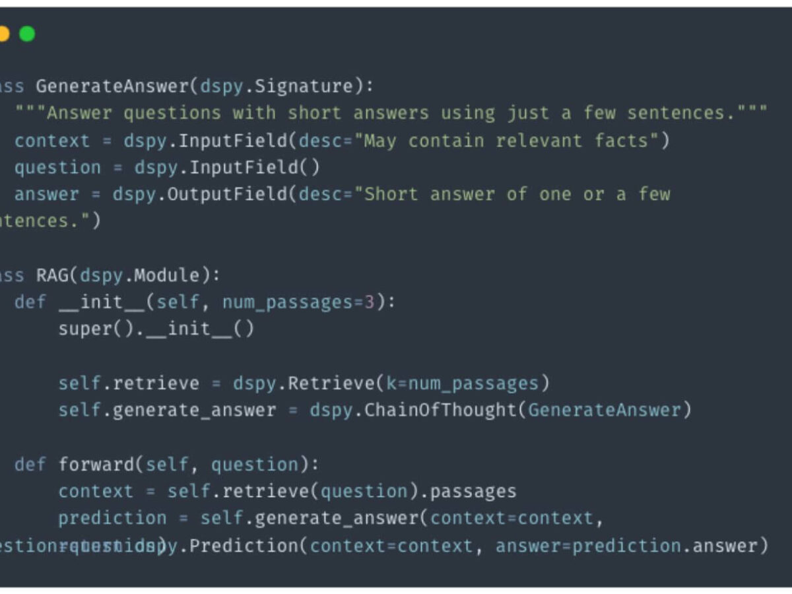The width and height of the screenshot is (792, 594).
Task: Click the green maximize window dot
Action: click(27, 34)
